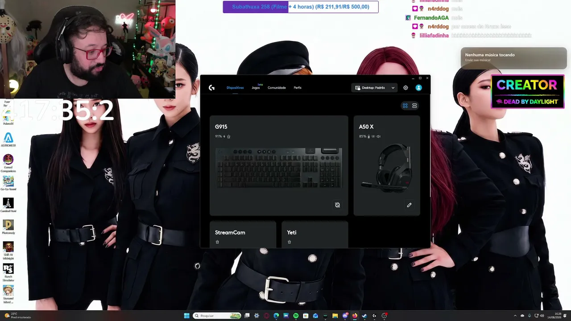The image size is (571, 321).
Task: Minimize the G HUB window
Action: pyautogui.click(x=413, y=78)
